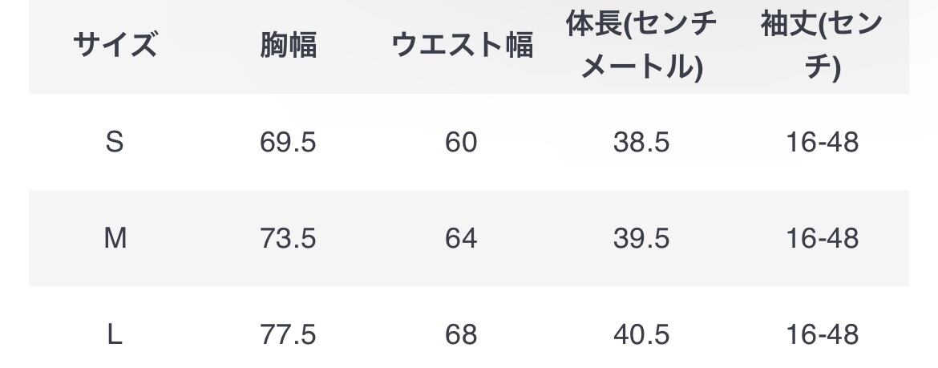938x368 pixels.
Task: Select the 39.5 body length cell
Action: tap(641, 238)
